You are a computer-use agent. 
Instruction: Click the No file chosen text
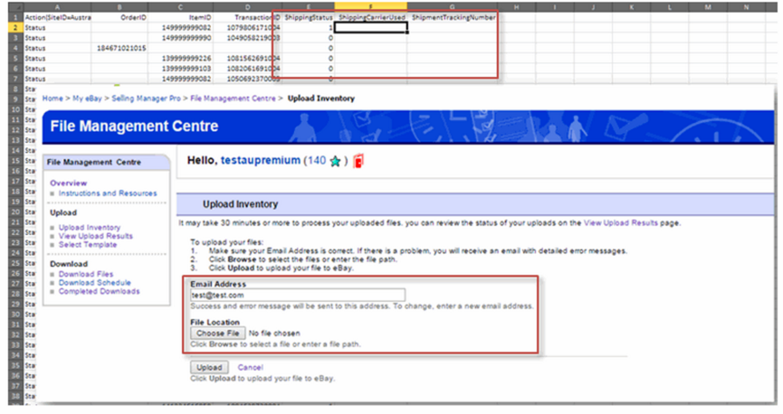tap(274, 334)
